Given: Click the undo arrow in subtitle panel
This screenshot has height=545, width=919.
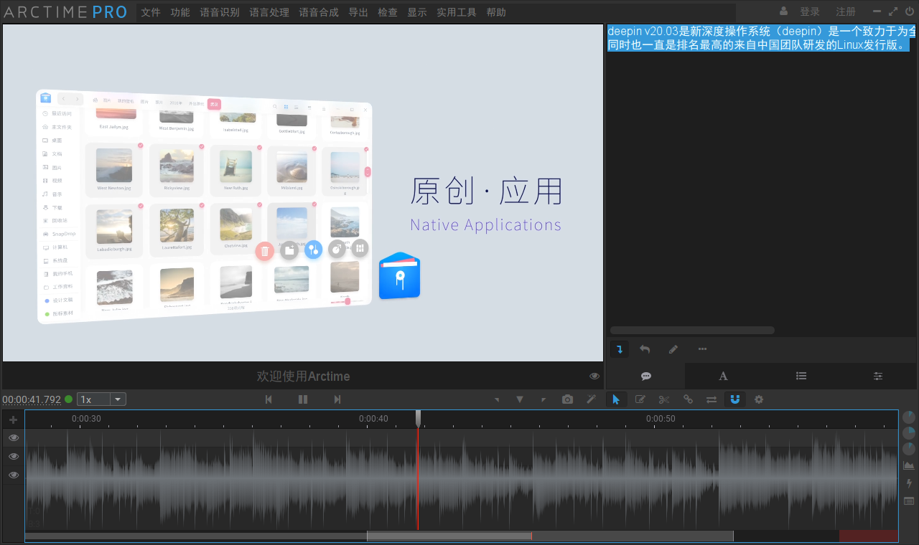Looking at the screenshot, I should (645, 349).
